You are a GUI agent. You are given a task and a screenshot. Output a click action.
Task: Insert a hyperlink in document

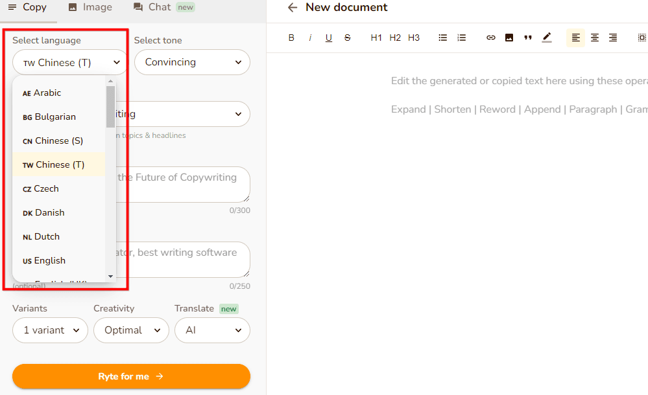(x=491, y=38)
